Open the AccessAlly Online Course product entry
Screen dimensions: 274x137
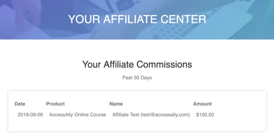(77, 115)
